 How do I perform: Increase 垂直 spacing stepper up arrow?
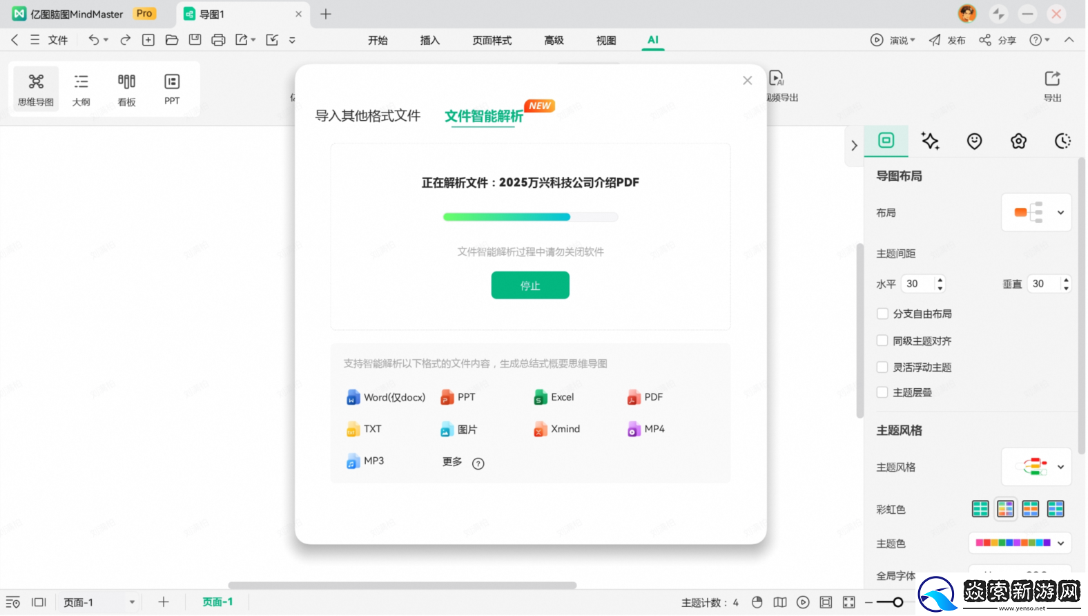[x=1066, y=280]
